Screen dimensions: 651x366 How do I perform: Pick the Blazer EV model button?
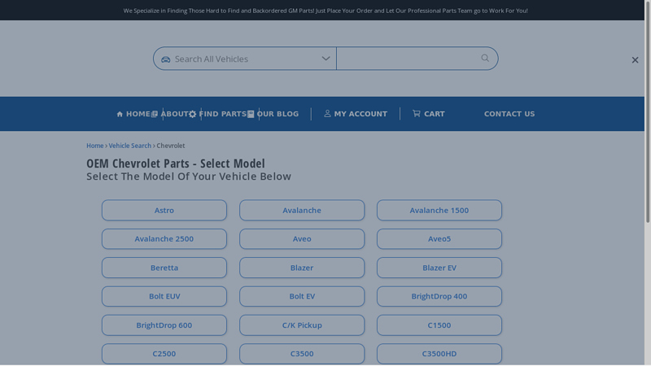439,268
